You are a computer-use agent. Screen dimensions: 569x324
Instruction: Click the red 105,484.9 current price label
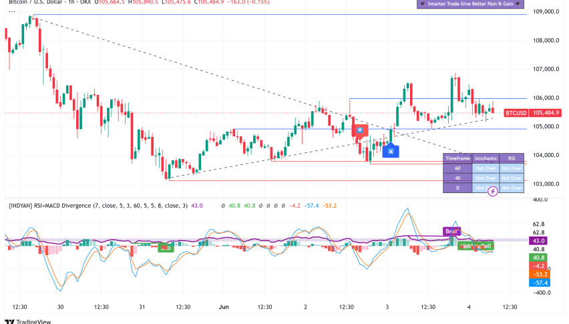click(x=546, y=113)
